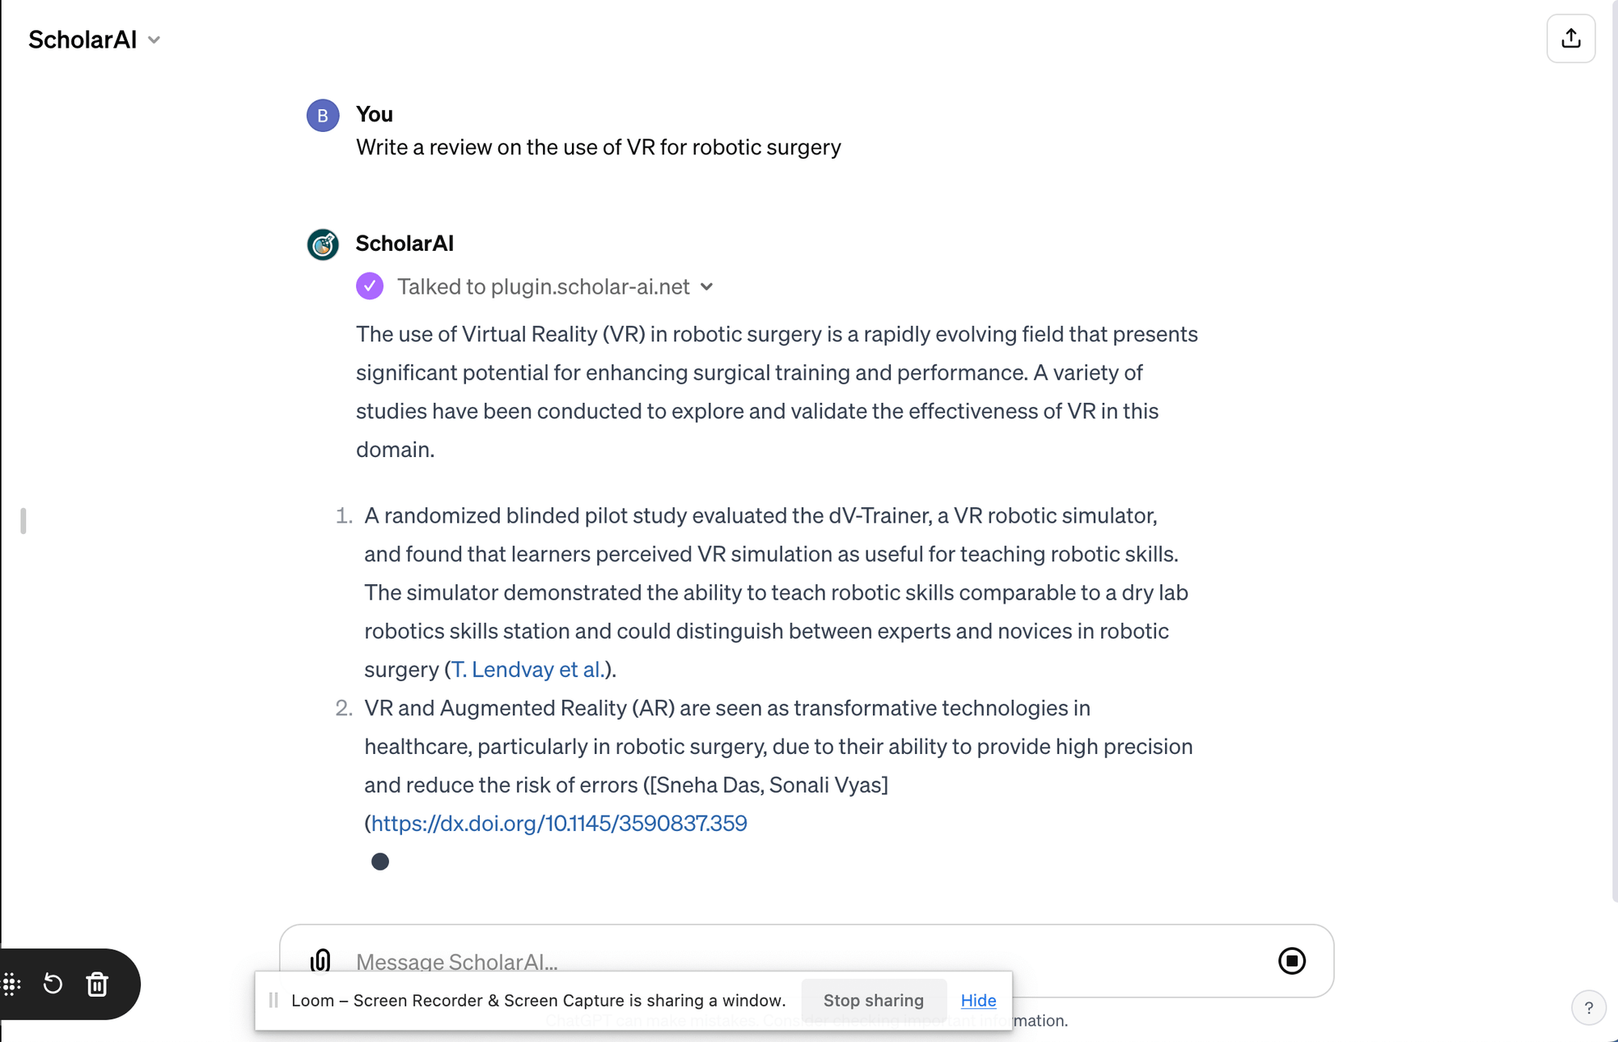Open the help question mark icon
The image size is (1618, 1042).
(x=1588, y=1007)
